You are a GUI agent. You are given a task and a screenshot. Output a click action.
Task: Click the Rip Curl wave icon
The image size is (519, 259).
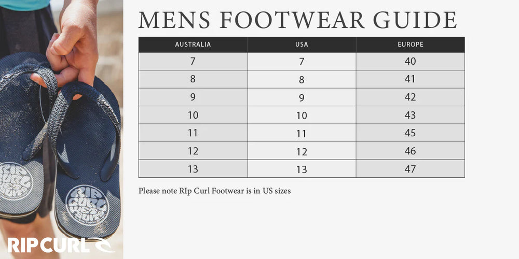[x=103, y=244]
